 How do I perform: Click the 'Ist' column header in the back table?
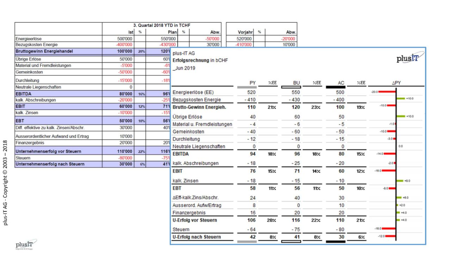click(130, 32)
